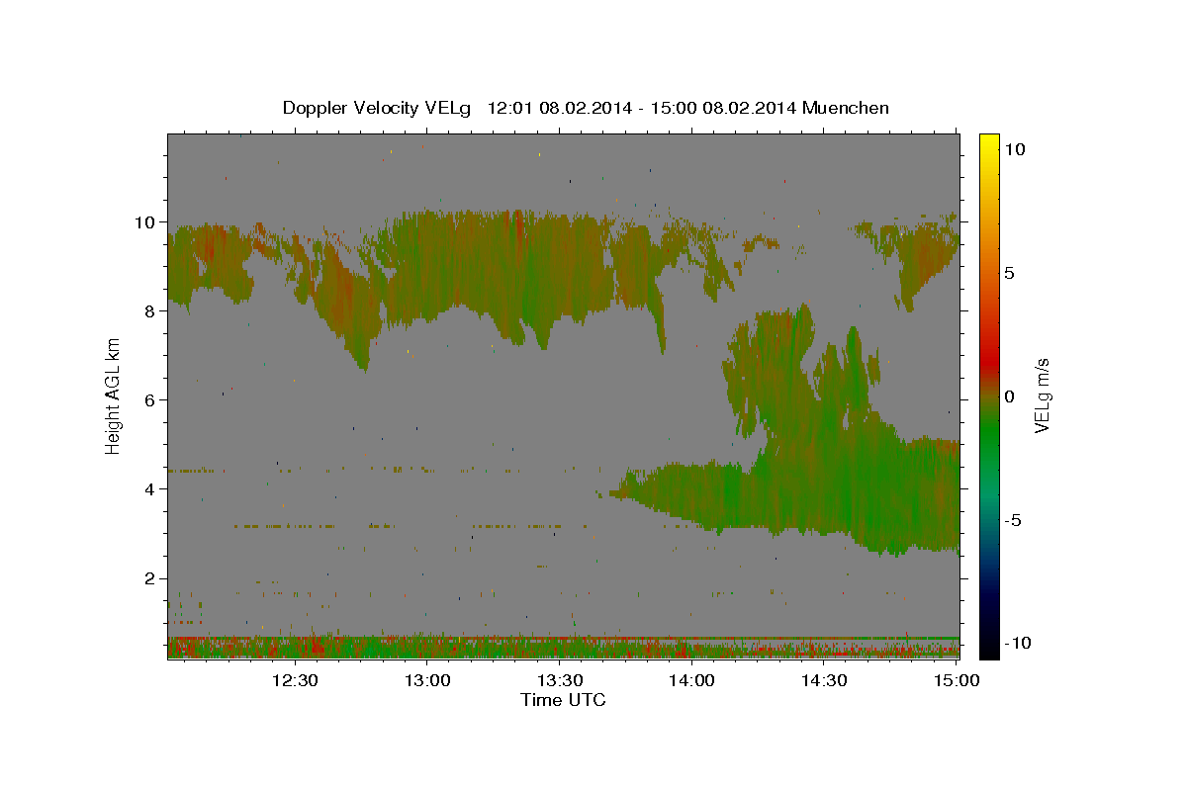This screenshot has width=1187, height=791.
Task: Click the 'VELg m/s' colorbar label
Action: pyautogui.click(x=1042, y=396)
